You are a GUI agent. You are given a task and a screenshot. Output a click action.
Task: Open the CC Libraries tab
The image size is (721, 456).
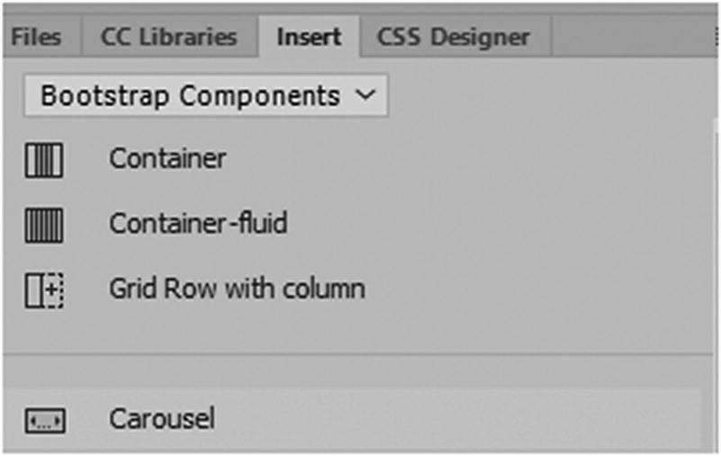[168, 37]
